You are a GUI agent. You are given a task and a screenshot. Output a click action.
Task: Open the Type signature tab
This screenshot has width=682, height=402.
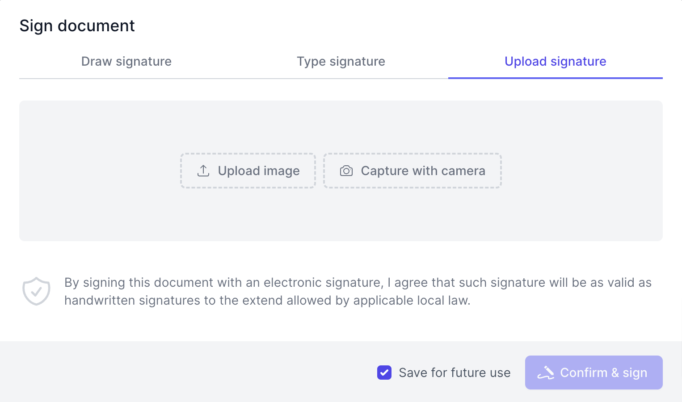coord(341,61)
